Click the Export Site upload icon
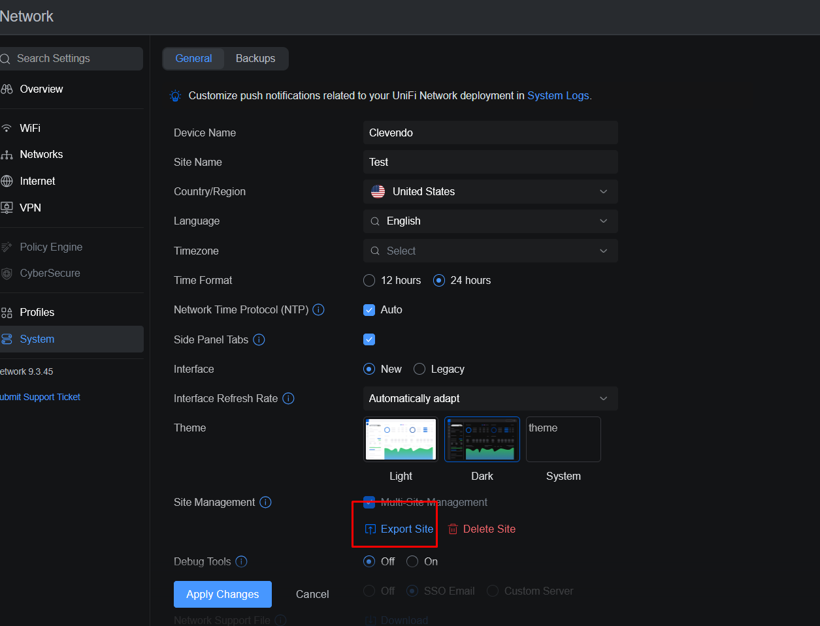This screenshot has width=820, height=626. pyautogui.click(x=370, y=529)
